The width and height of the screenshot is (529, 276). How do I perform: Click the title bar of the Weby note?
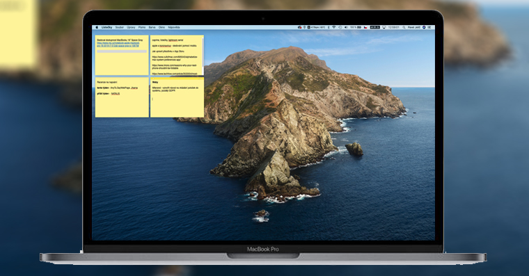[x=177, y=79]
